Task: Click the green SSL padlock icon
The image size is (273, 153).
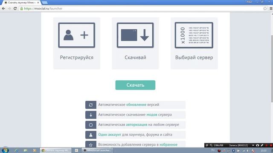Action: (x=22, y=8)
